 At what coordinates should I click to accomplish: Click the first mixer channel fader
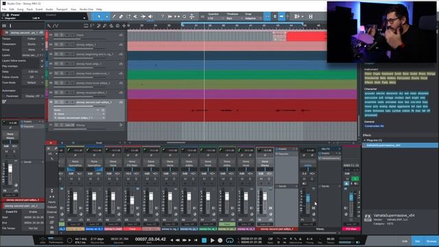[x=75, y=197]
